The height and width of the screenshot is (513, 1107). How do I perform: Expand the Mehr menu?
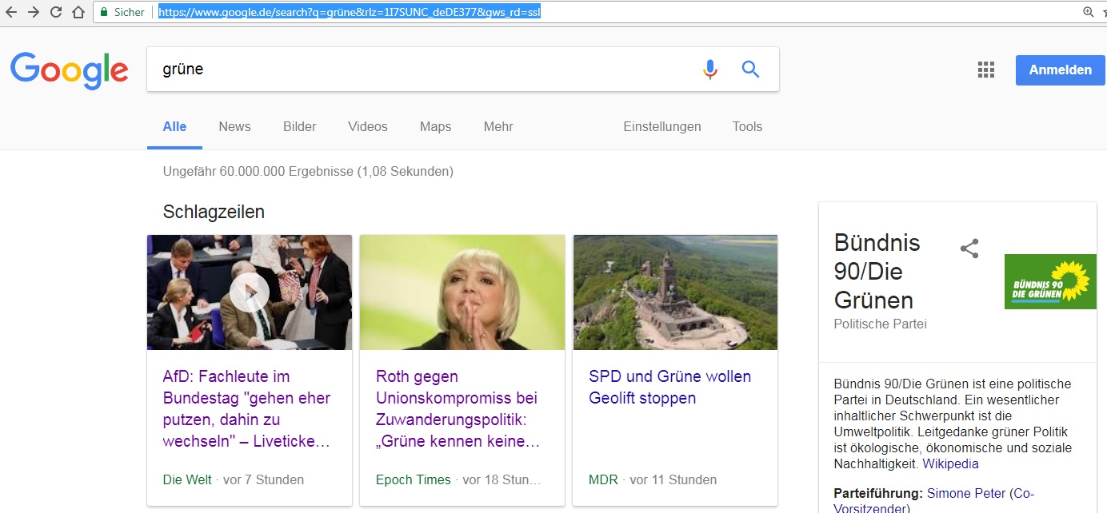[x=498, y=126]
